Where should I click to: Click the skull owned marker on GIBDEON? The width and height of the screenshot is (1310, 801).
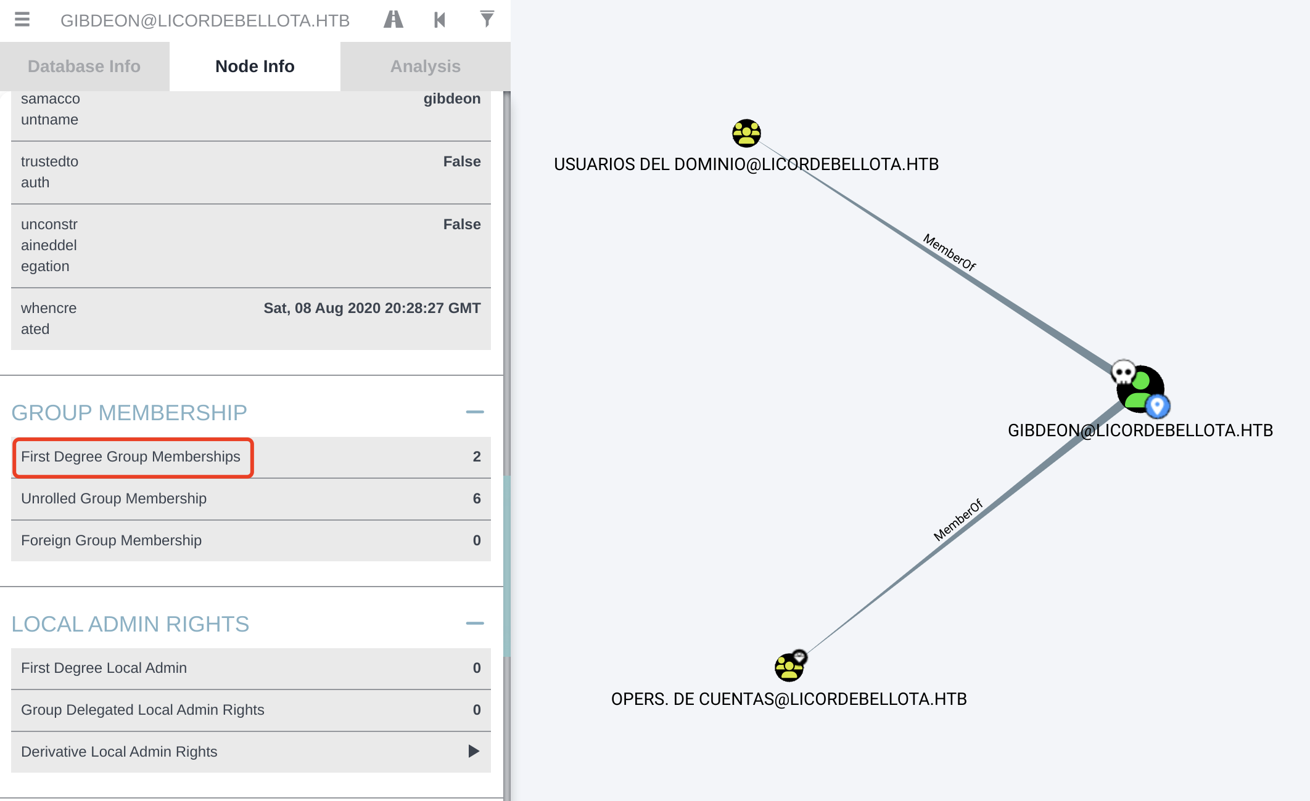[x=1123, y=372]
